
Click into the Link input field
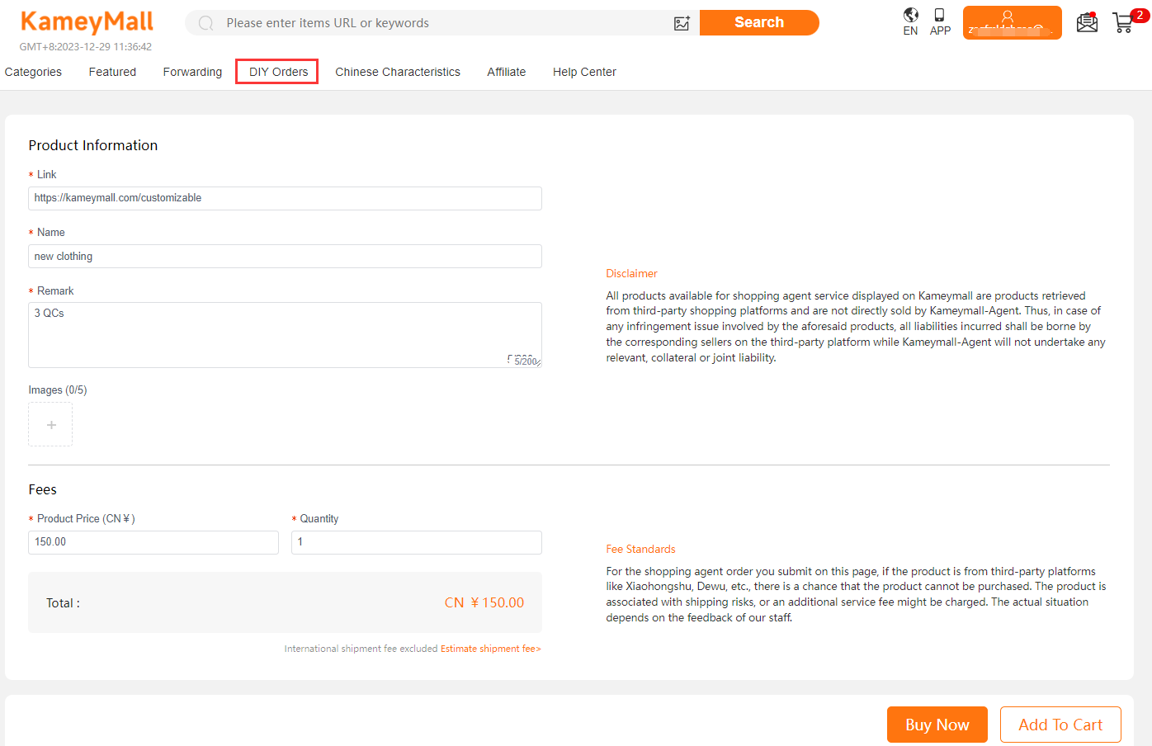coord(285,198)
